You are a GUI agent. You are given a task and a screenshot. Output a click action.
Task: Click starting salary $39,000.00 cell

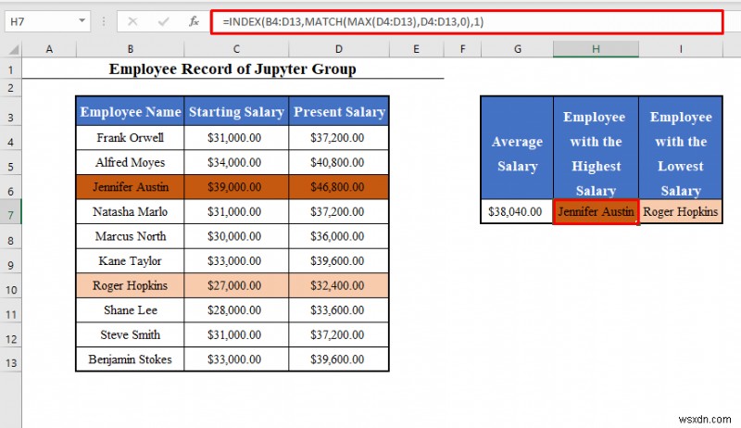tap(236, 186)
